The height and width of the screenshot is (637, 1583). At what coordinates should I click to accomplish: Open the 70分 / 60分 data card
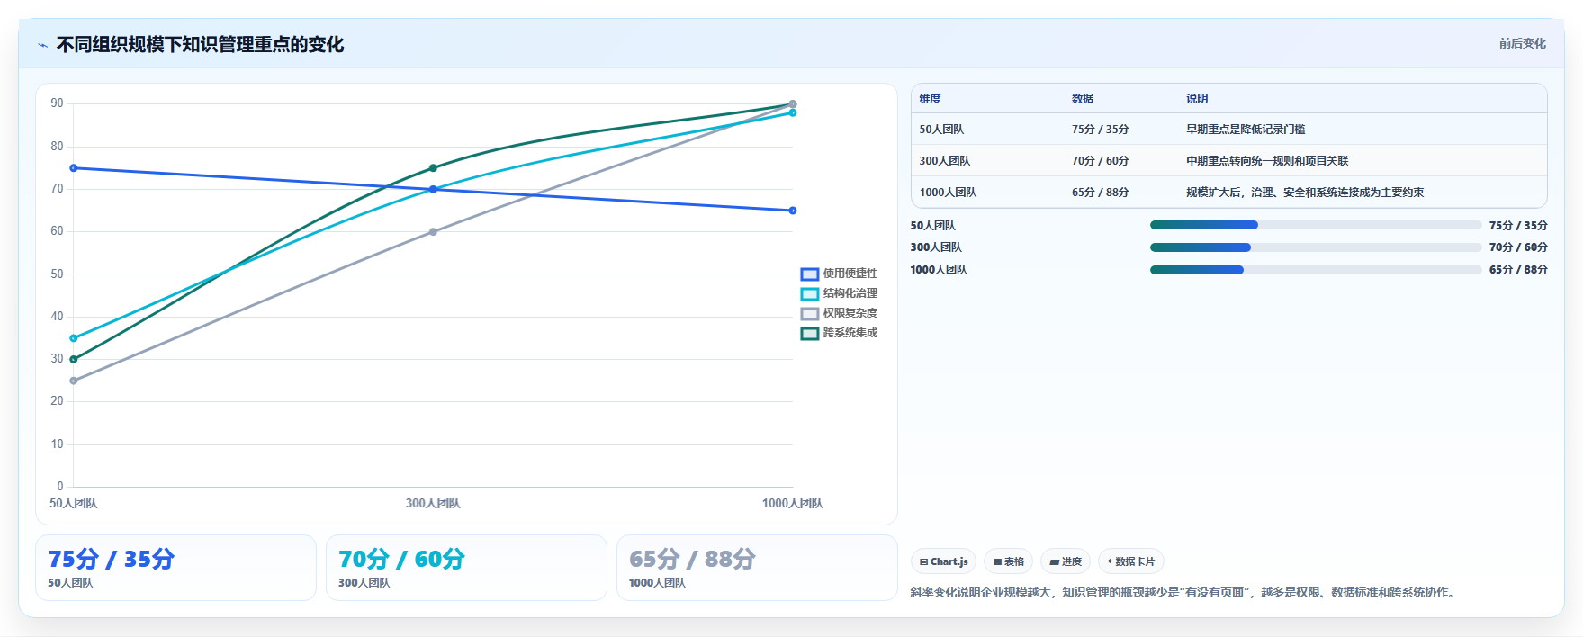[466, 568]
